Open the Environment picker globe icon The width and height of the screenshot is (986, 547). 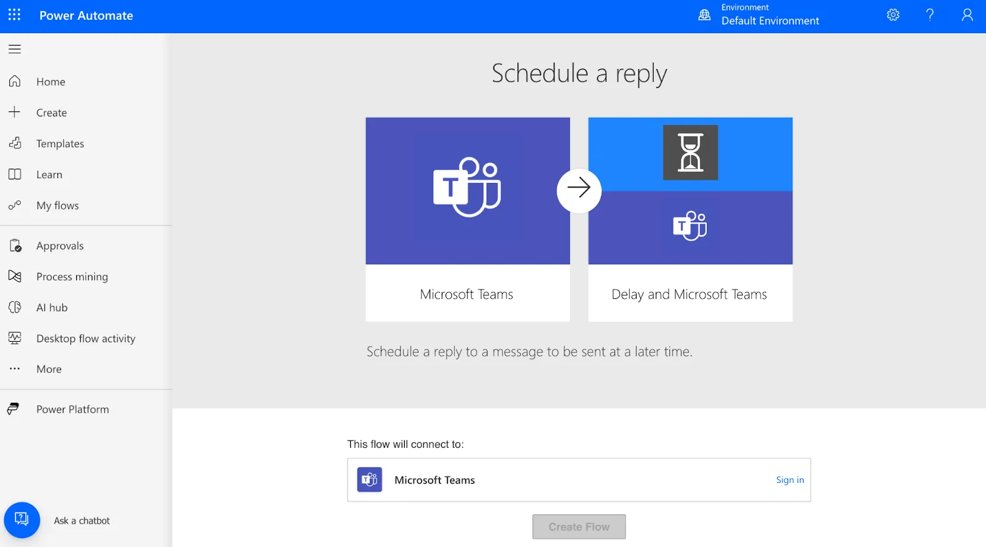tap(704, 15)
